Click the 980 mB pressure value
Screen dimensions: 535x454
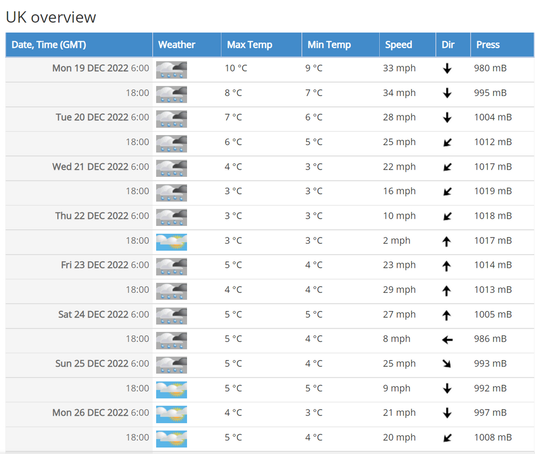(x=490, y=68)
